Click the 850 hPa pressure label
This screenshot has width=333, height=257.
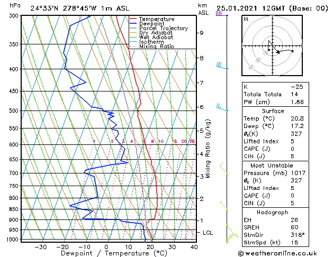[15, 209]
